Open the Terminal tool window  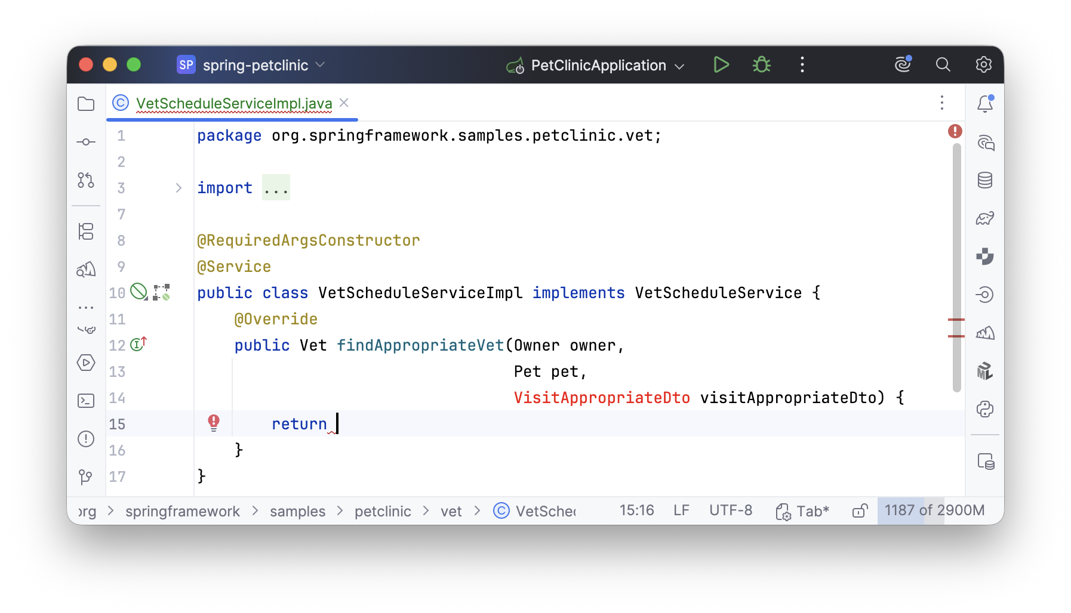(x=86, y=401)
